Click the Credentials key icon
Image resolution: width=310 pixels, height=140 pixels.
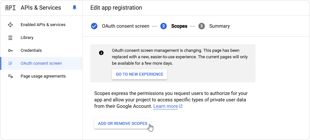coord(10,51)
